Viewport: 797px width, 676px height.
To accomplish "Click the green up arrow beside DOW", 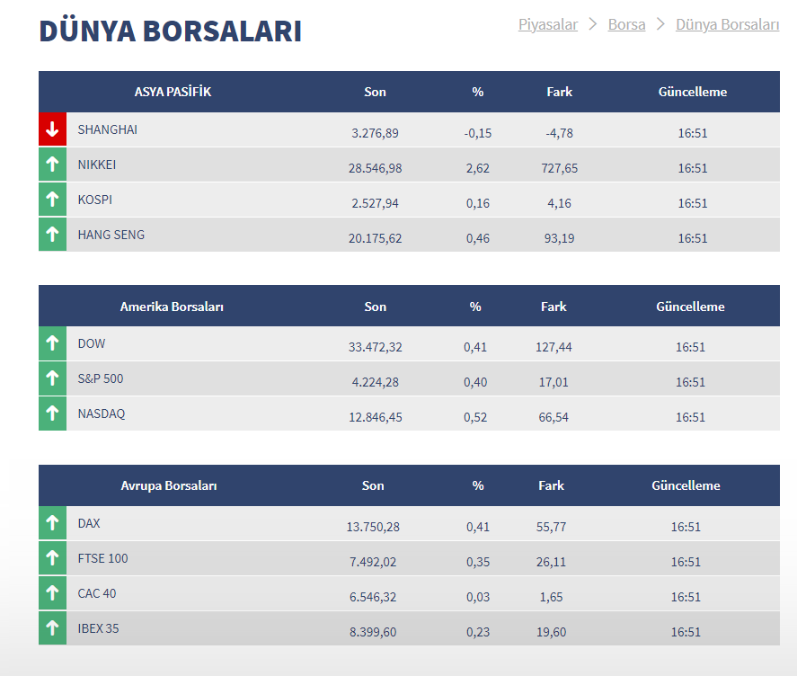I will (x=52, y=343).
